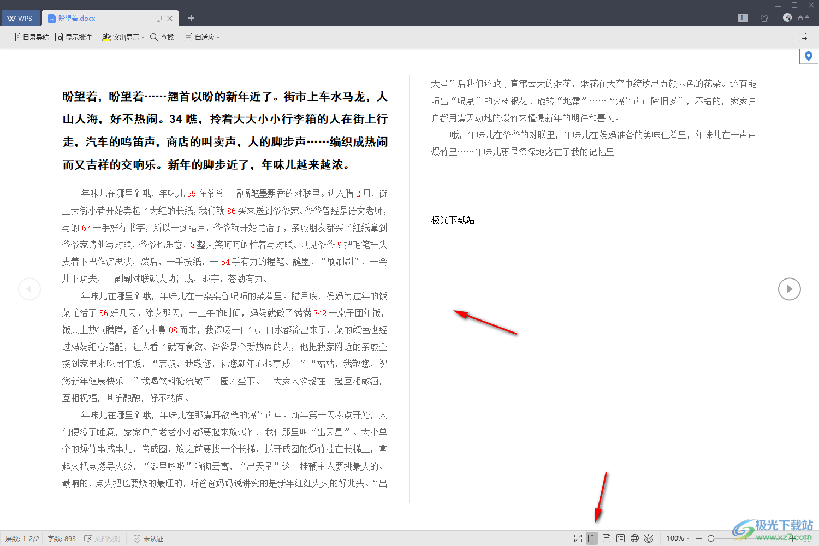819x546 pixels.
Task: Switch to page layout view icon
Action: 607,538
